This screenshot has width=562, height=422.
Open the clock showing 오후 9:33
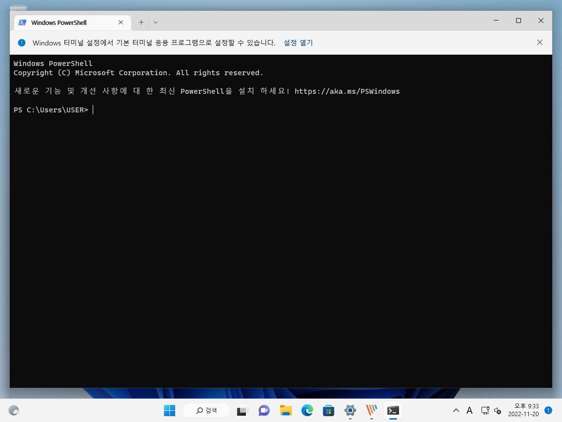[523, 410]
